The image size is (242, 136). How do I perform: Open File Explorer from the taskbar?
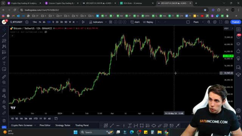tap(160, 132)
